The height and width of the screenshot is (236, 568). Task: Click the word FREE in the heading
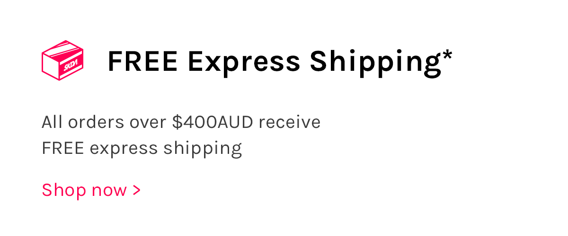pos(143,61)
